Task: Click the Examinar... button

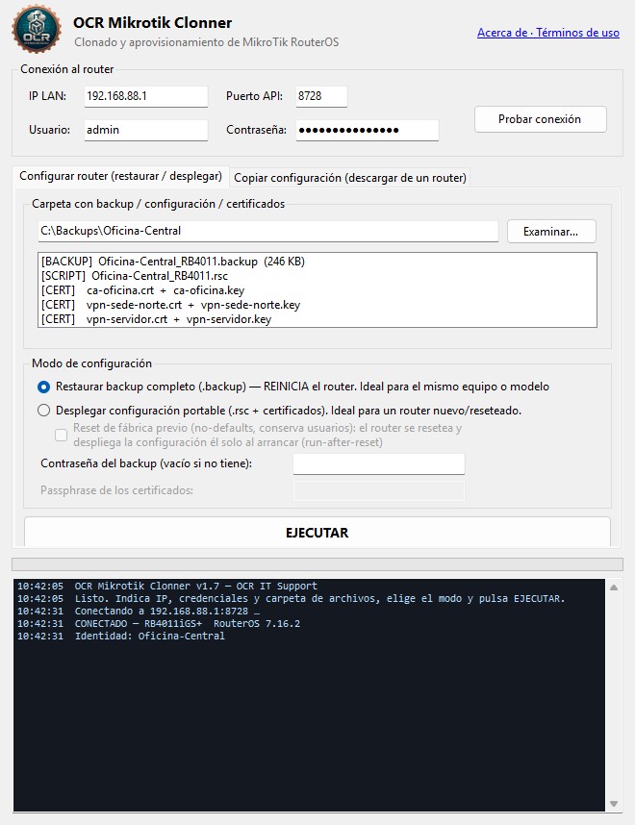Action: (551, 232)
